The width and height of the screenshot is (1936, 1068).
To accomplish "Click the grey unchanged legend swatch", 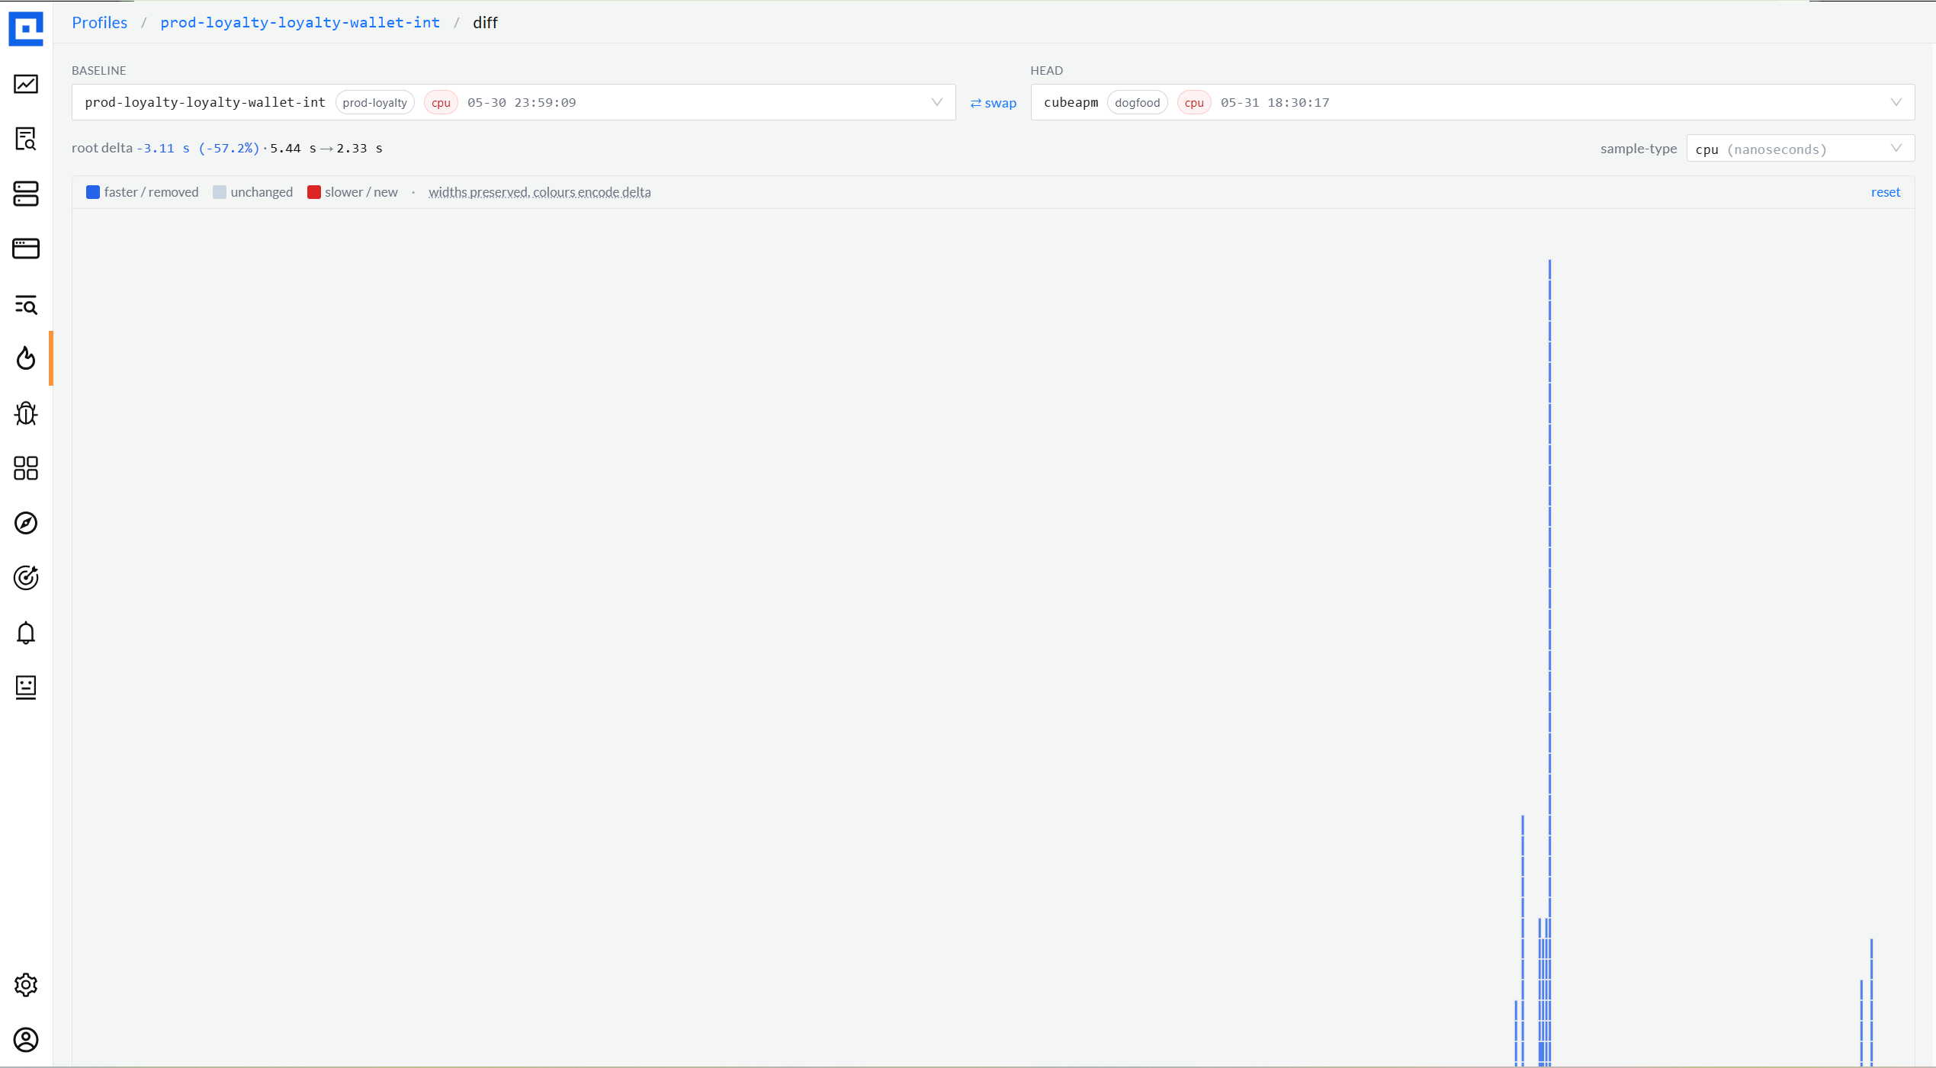I will click(x=220, y=192).
